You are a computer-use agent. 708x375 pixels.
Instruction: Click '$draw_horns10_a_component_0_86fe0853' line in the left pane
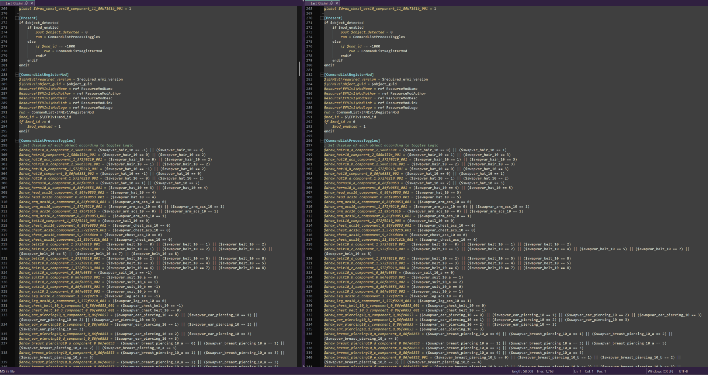tap(109, 183)
